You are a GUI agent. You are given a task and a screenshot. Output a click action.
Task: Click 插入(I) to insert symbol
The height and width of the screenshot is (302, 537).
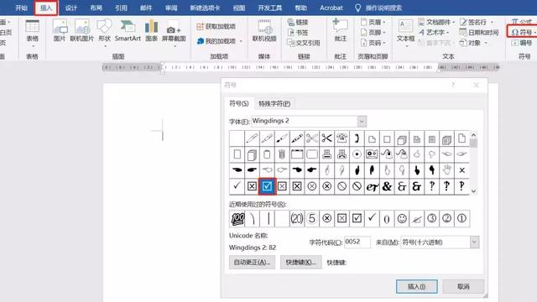click(x=416, y=286)
